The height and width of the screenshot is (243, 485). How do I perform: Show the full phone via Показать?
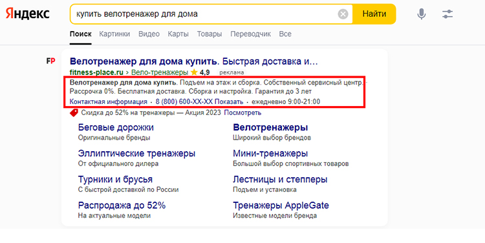pos(229,101)
